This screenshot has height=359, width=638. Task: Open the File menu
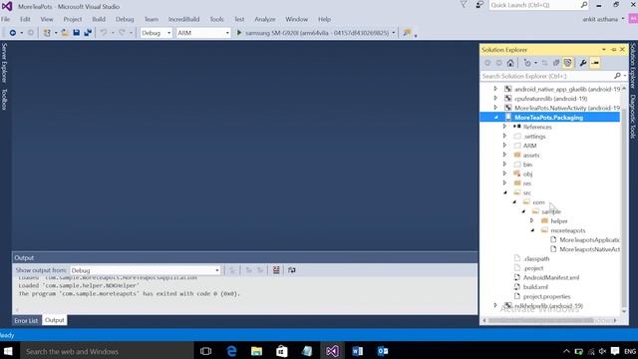5,19
